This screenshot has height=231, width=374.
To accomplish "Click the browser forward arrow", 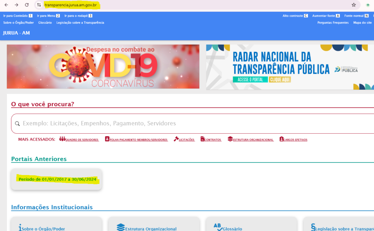I will point(16,5).
